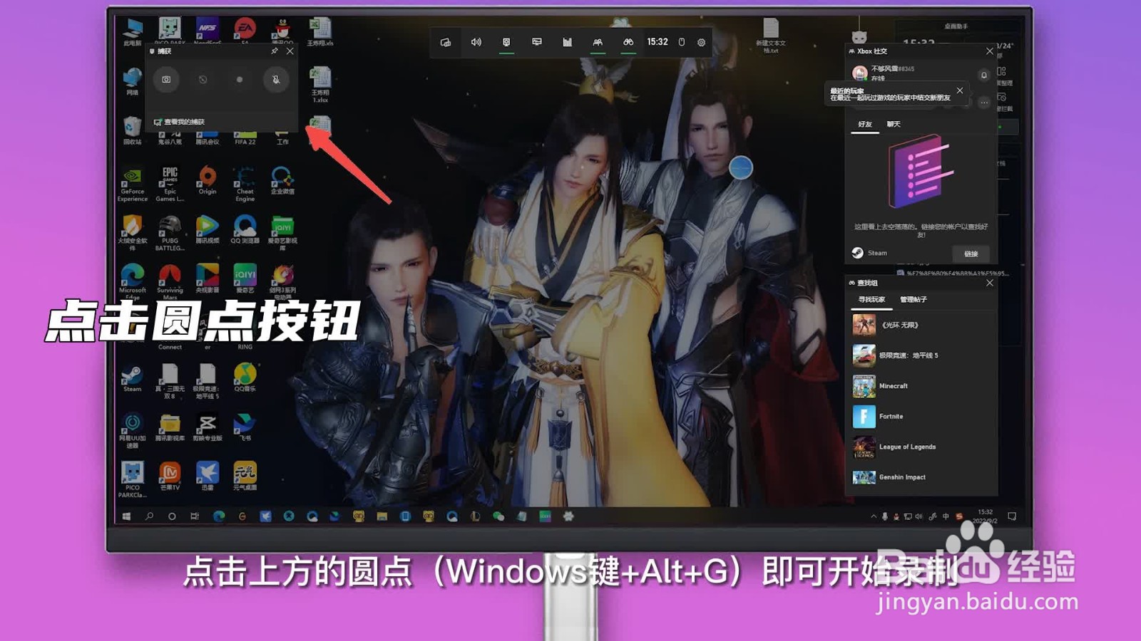Select the Surviving Mars desktop icon
The image size is (1141, 641).
(170, 282)
